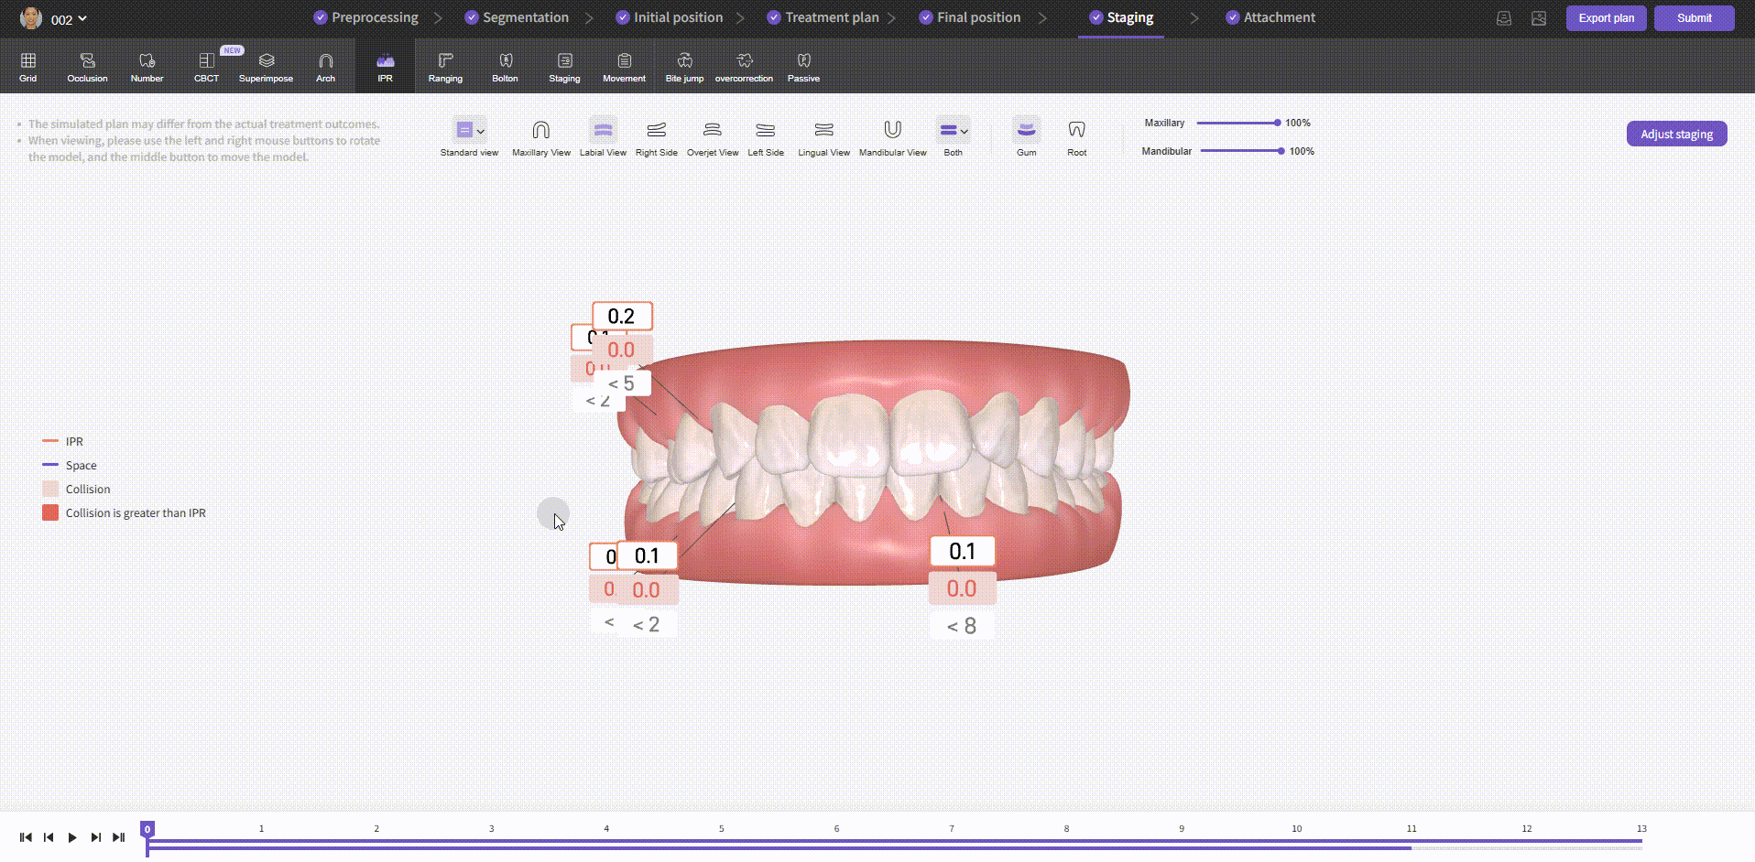Select the lower right 0.1 IPR label
The image size is (1755, 862).
(962, 552)
